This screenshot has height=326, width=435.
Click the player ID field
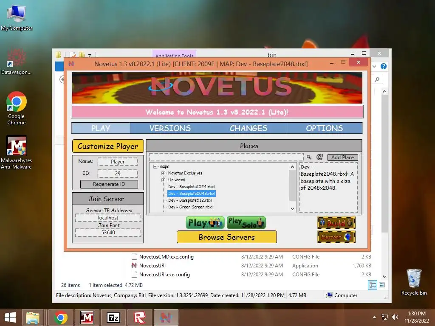point(118,173)
